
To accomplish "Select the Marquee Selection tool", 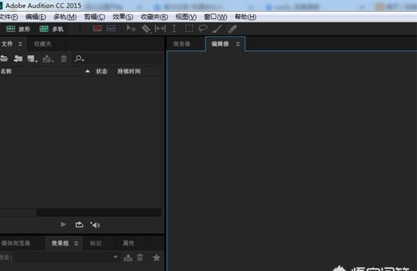I will 189,28.
